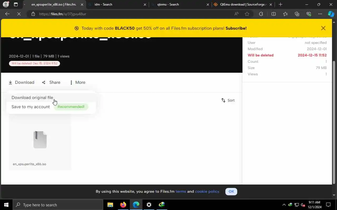Open the notification center icon

(328, 205)
